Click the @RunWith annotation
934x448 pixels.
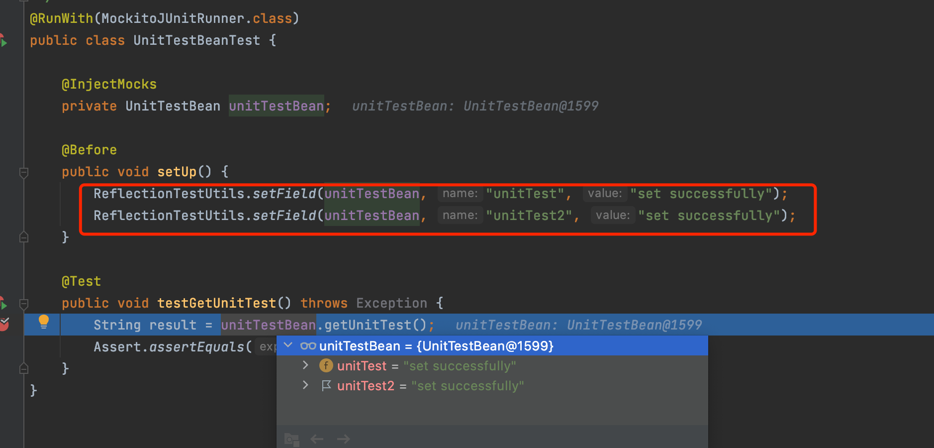(x=62, y=18)
